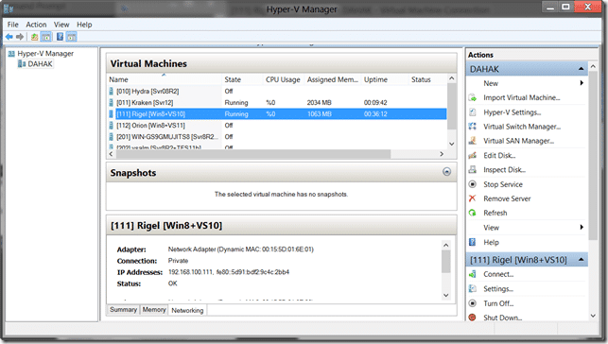Screen dimensions: 608x344
Task: Collapse the Rigel actions group
Action: [581, 260]
